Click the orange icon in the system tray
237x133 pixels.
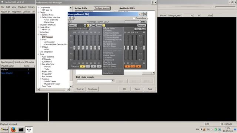[204, 130]
